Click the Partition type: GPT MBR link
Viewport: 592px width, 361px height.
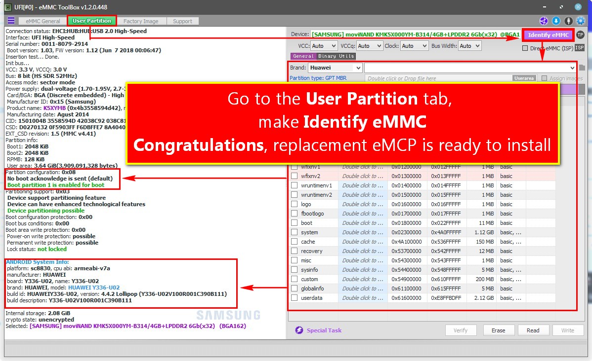point(318,78)
